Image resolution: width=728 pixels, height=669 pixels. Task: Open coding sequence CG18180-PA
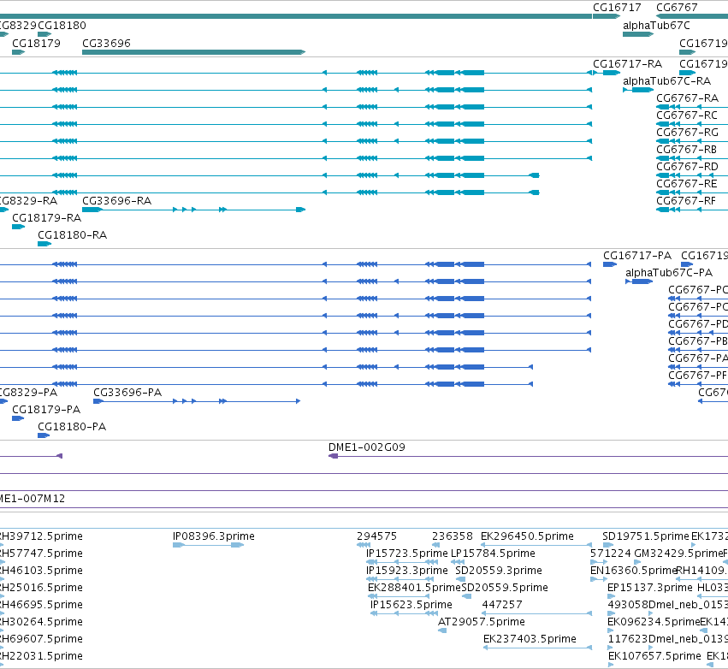coord(72,427)
